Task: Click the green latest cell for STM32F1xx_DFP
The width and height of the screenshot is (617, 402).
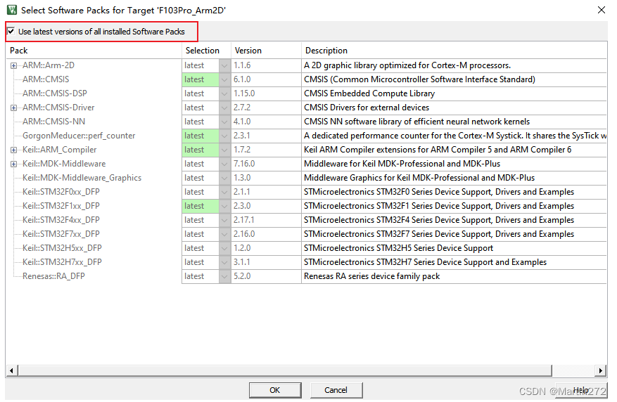Action: [201, 207]
